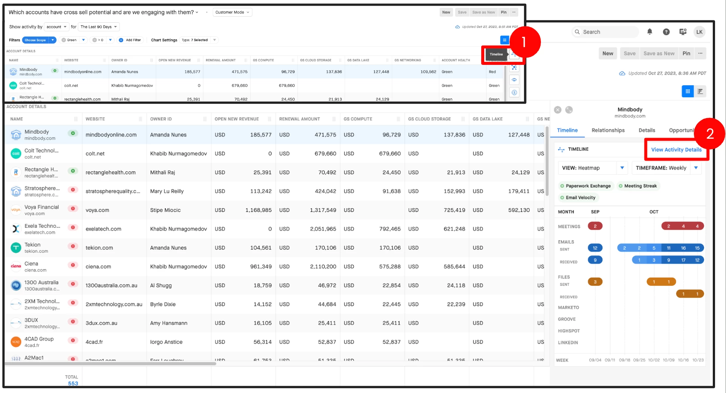
Task: Open the LK user avatar menu
Action: (x=700, y=32)
